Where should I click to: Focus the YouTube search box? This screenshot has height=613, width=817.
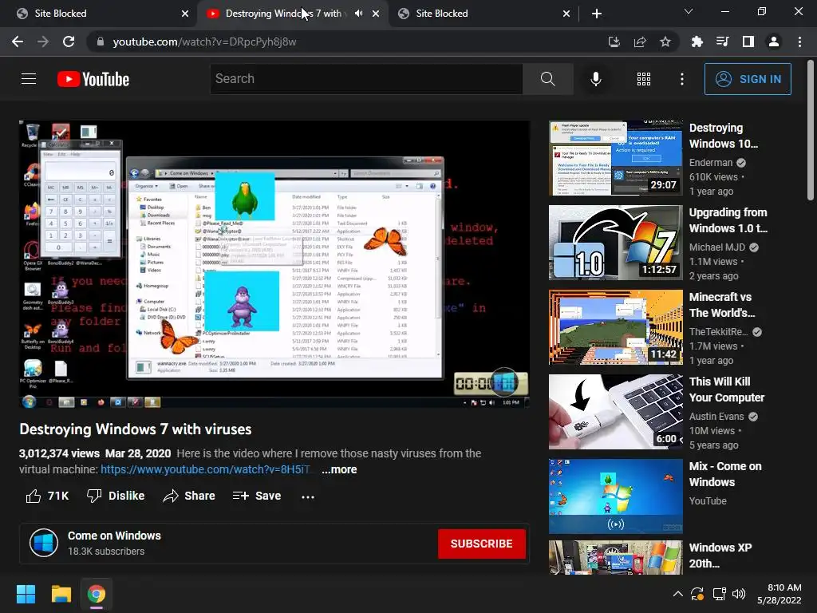pos(366,79)
